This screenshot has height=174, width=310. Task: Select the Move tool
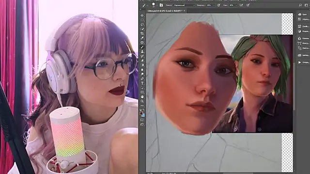tap(142, 15)
